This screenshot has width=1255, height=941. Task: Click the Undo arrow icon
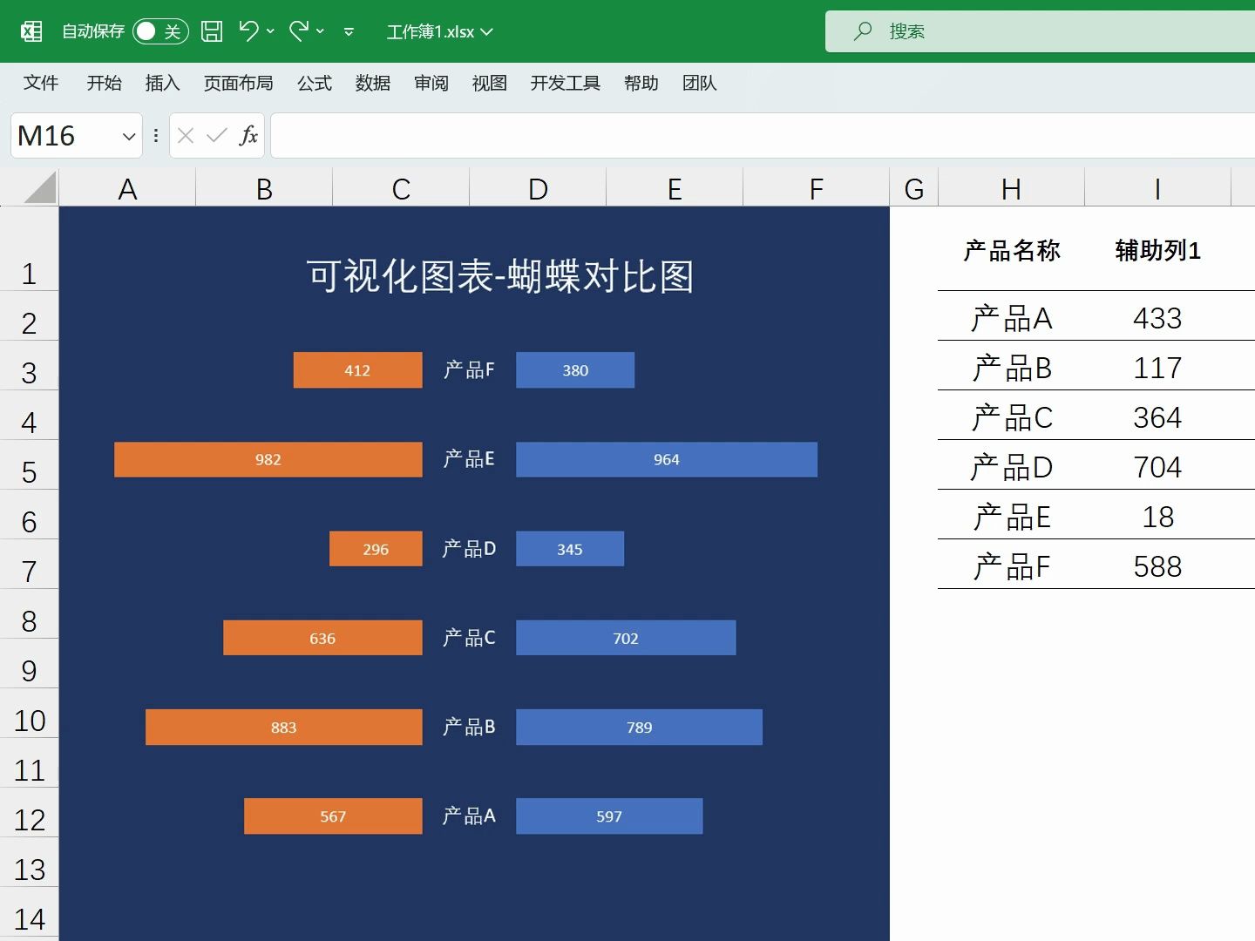point(248,31)
